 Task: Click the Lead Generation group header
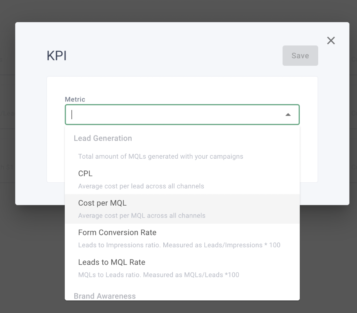pos(103,138)
